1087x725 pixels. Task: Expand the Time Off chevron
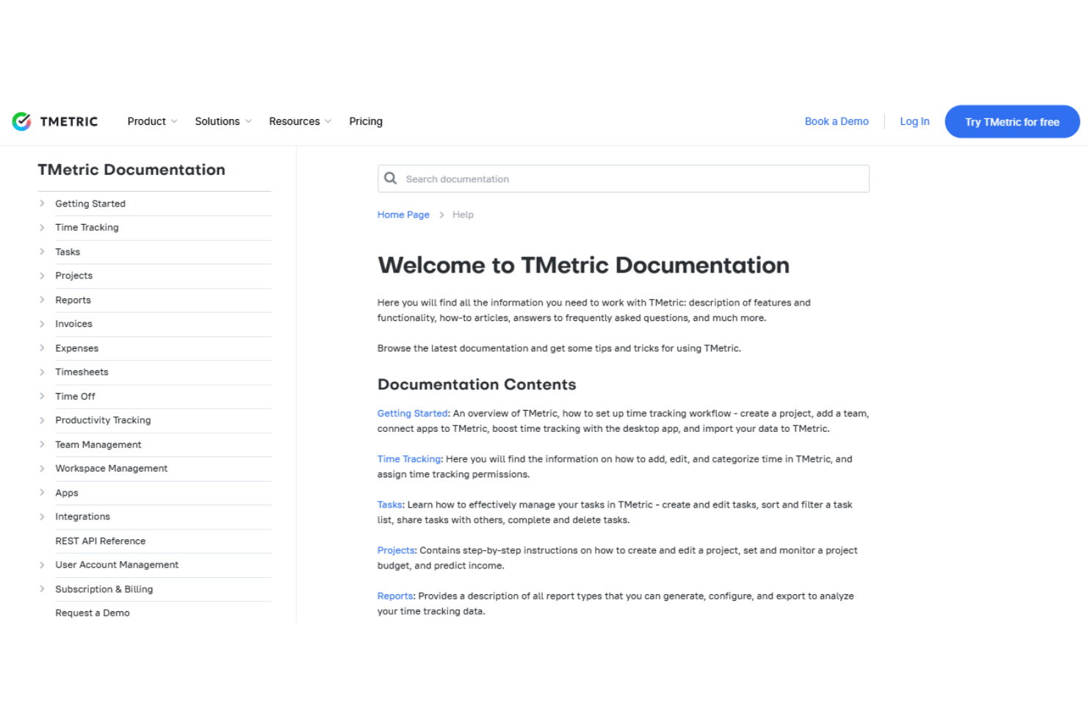tap(42, 396)
